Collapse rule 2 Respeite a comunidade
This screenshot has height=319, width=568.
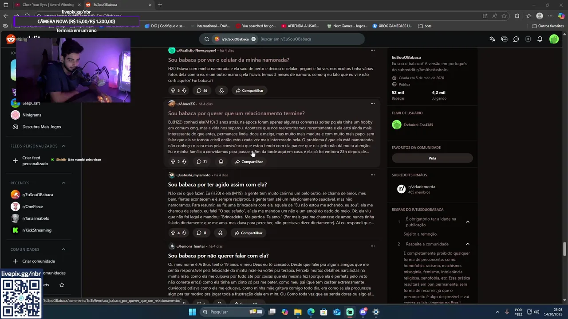click(467, 244)
